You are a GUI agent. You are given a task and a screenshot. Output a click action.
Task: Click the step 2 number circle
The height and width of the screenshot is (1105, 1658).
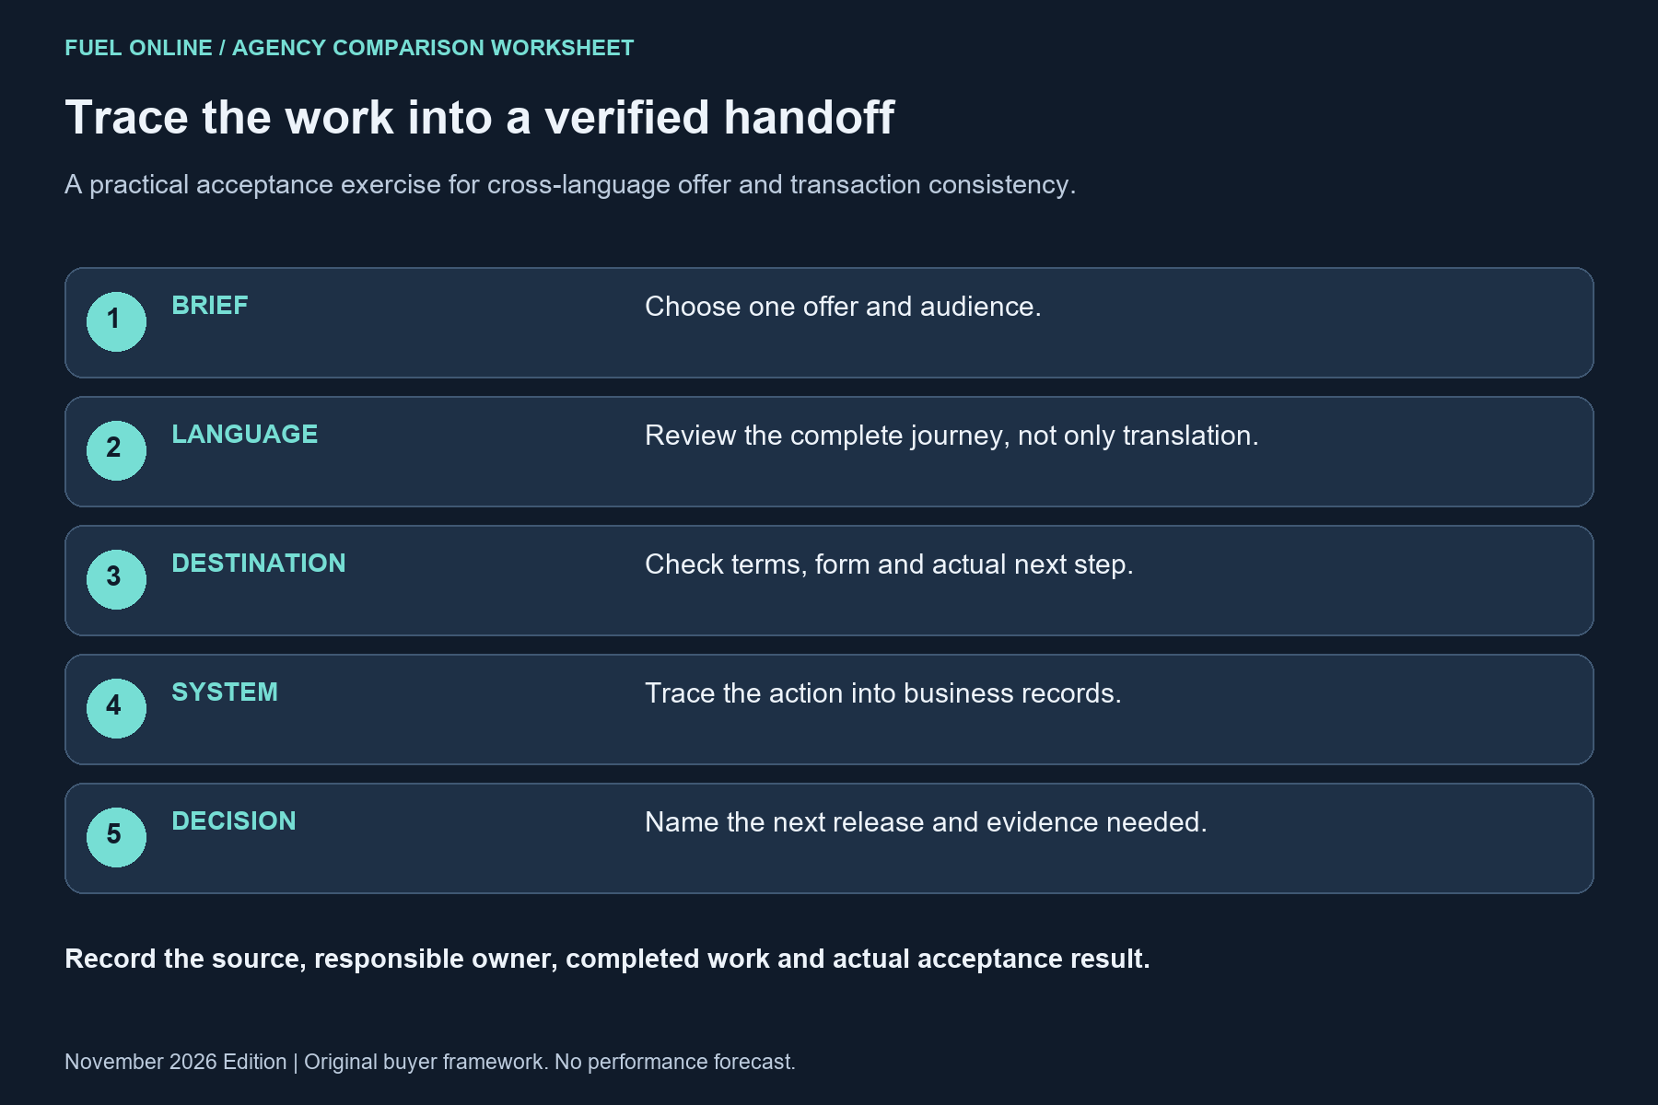[x=116, y=450]
